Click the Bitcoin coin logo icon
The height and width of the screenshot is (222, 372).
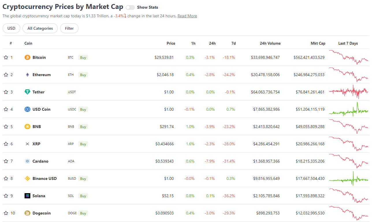coord(27,57)
